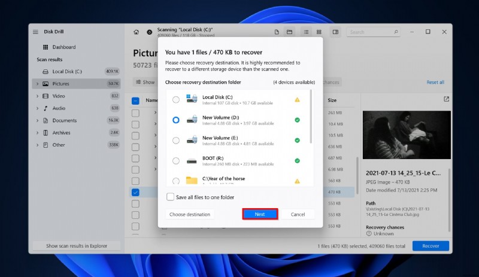Image resolution: width=479 pixels, height=277 pixels.
Task: Click the Local Disk (C:) drive icon in sidebar
Action: pyautogui.click(x=46, y=71)
